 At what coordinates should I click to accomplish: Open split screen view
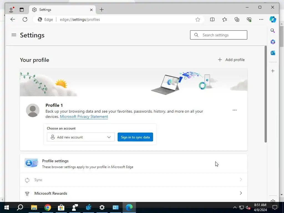click(x=212, y=19)
